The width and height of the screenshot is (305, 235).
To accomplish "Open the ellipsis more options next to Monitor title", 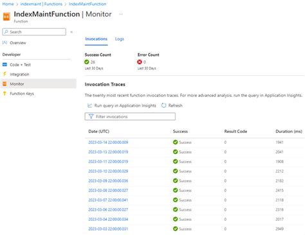I will (x=121, y=14).
